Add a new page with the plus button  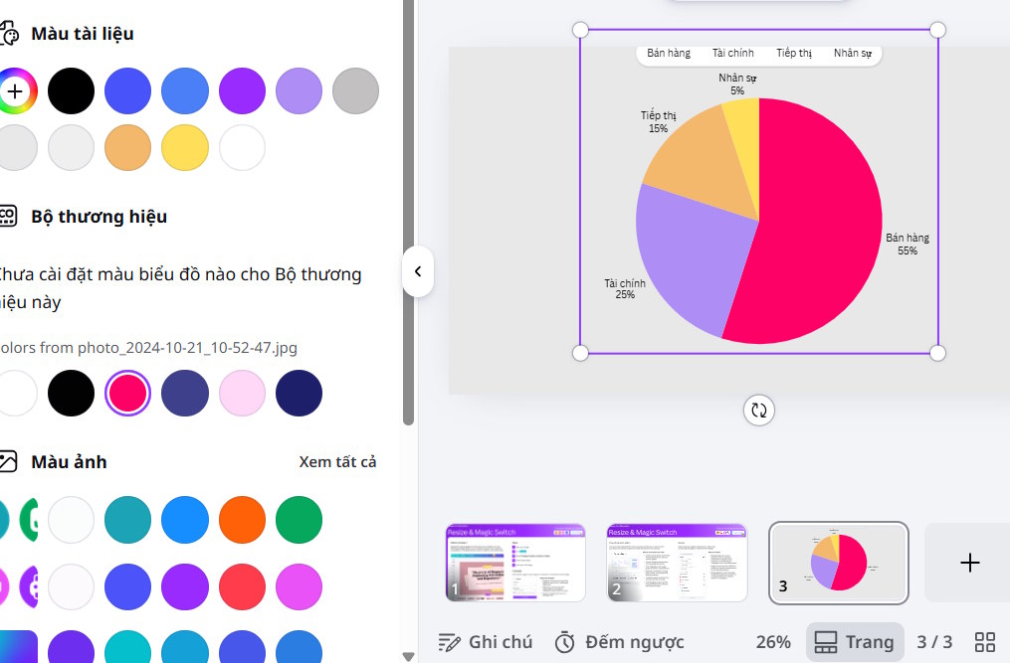[967, 563]
